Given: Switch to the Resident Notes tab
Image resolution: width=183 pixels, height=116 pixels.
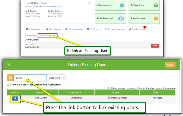Looking at the screenshot, I should point(34,29).
